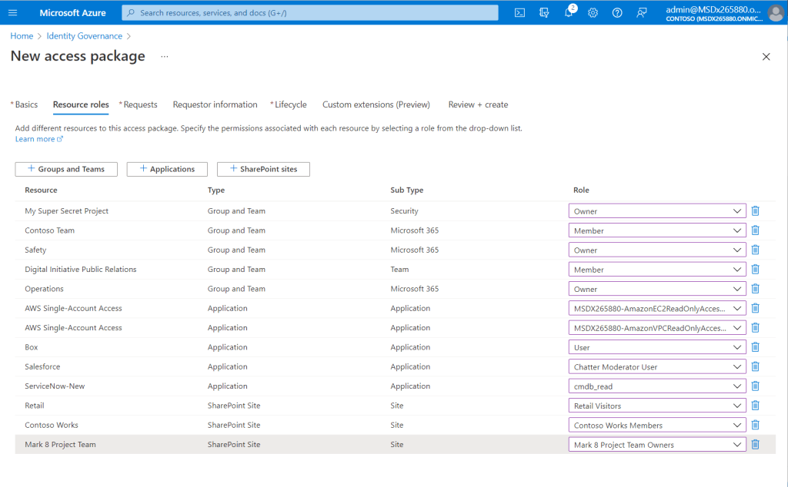Delete the ServiceNow-New row
The image size is (788, 487).
(755, 386)
